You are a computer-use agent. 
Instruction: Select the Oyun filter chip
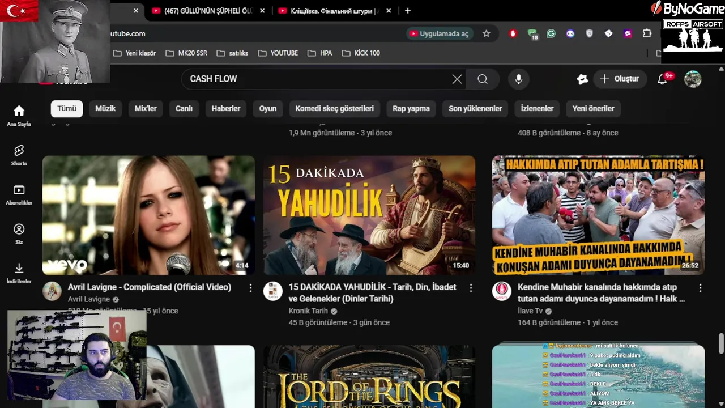pyautogui.click(x=268, y=108)
